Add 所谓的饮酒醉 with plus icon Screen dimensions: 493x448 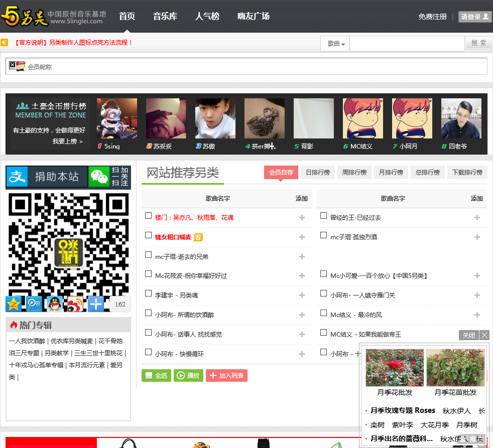coord(302,315)
